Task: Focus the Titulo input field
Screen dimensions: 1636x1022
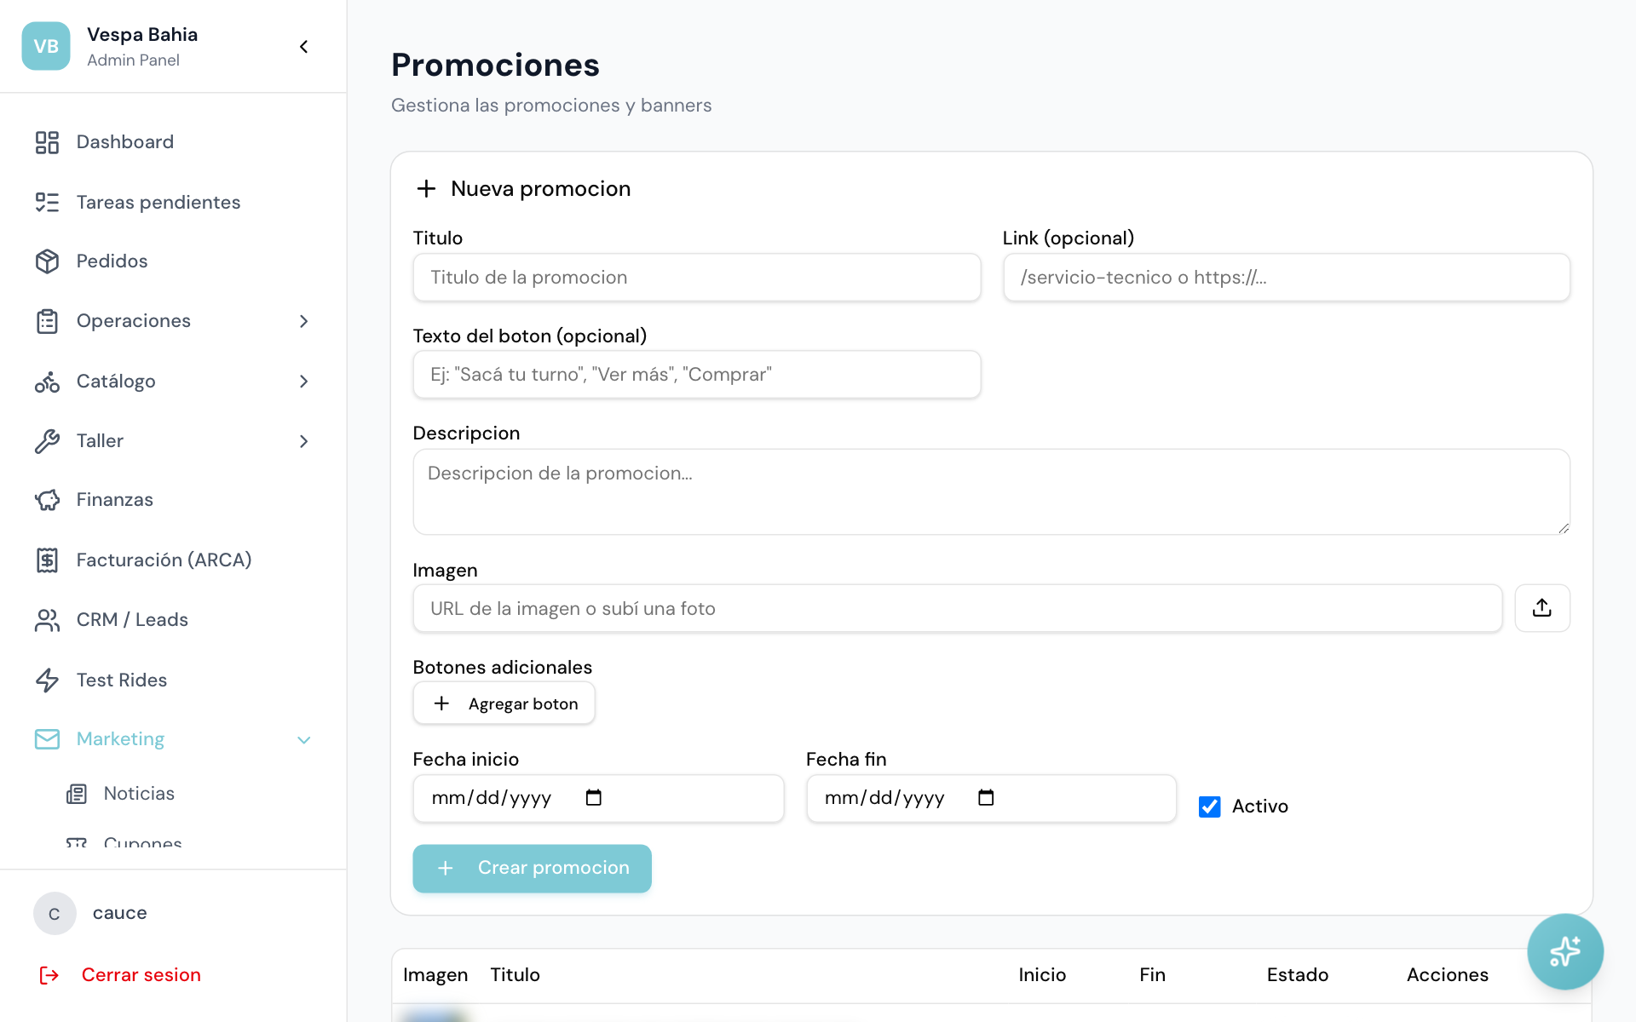Action: [x=696, y=278]
